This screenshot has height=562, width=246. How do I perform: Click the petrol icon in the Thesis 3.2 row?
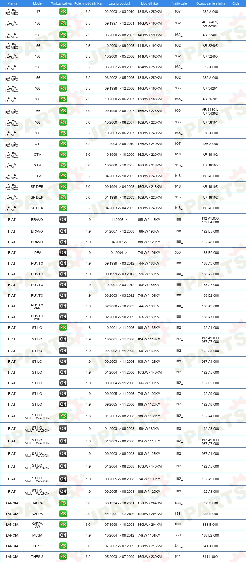click(x=63, y=557)
